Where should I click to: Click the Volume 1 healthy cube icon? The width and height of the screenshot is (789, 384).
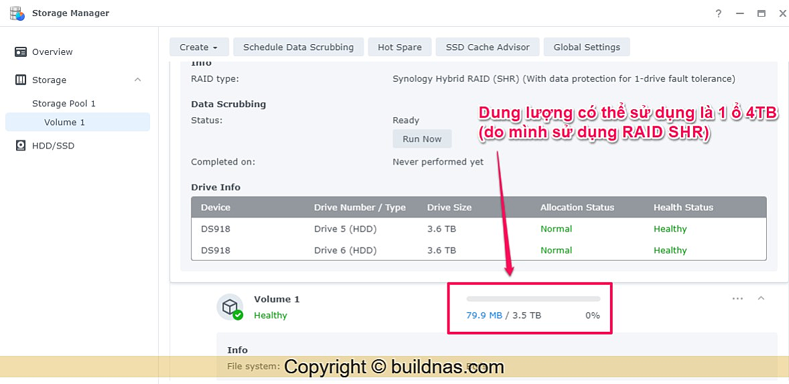230,307
